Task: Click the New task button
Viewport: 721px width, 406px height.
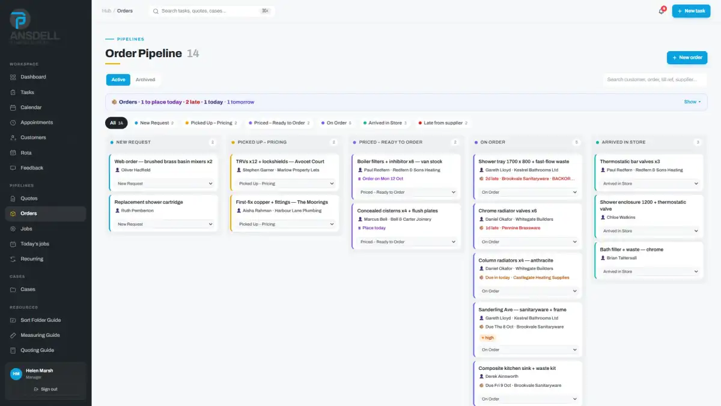Action: (x=691, y=11)
